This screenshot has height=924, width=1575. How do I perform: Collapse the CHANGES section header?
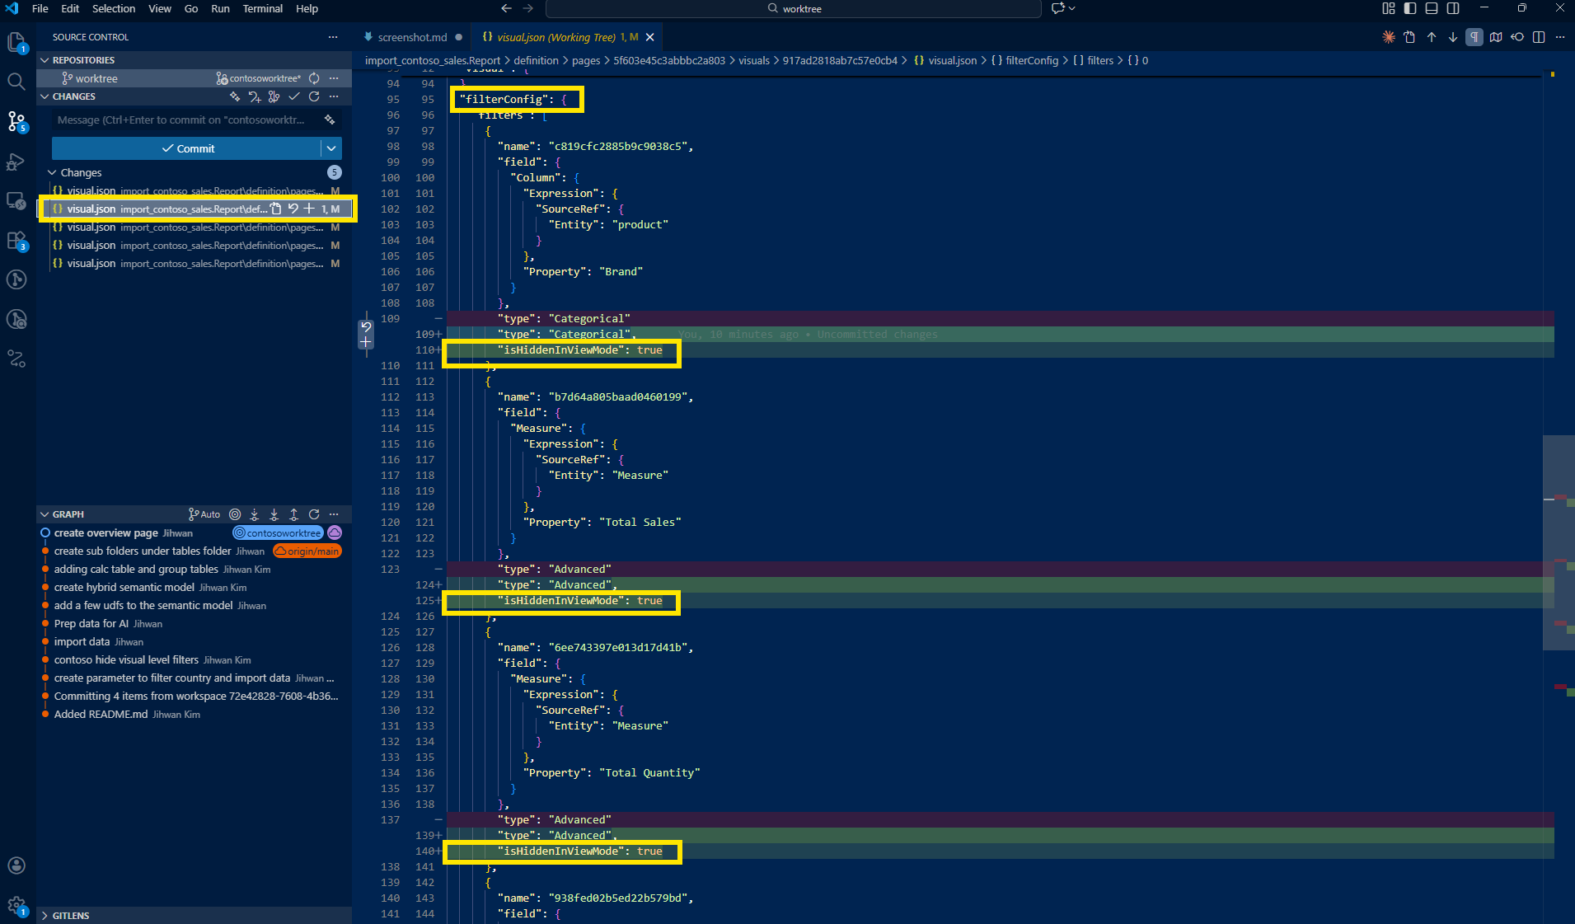click(45, 96)
